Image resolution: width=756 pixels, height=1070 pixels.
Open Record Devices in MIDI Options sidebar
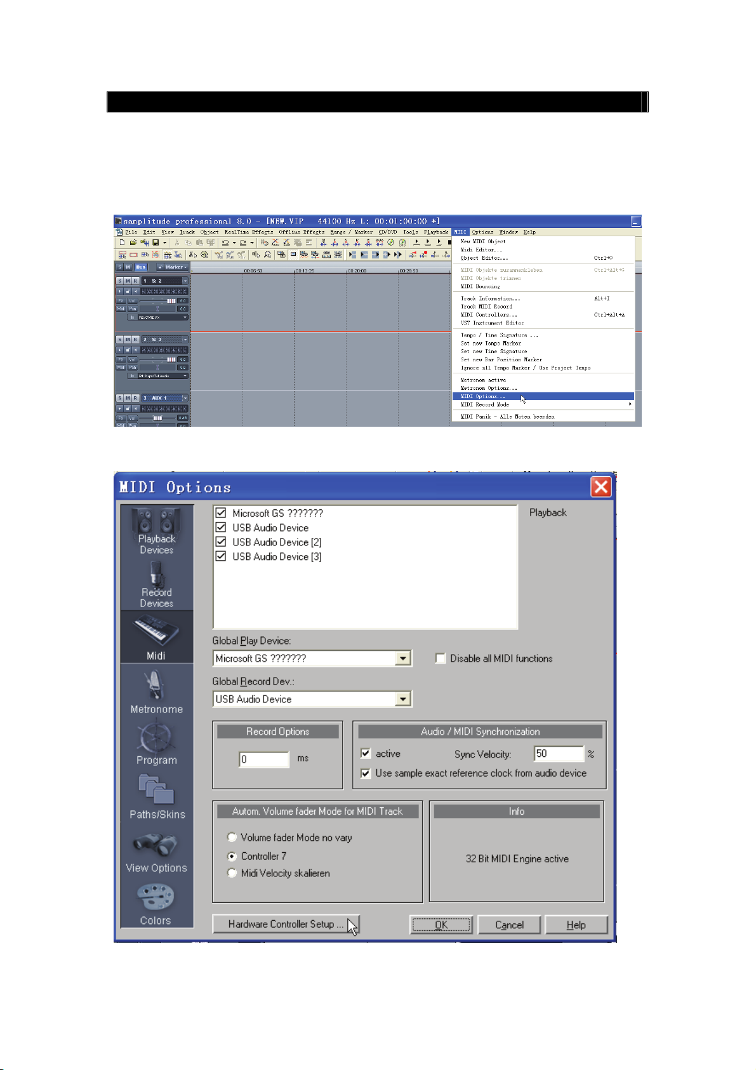[156, 585]
